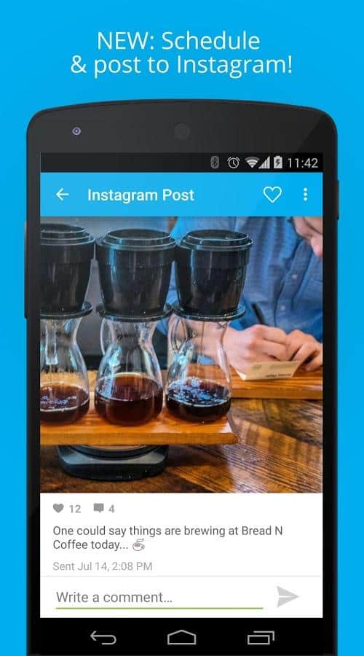Open the three-dot overflow menu
Screen dimensions: 364x656
(306, 195)
